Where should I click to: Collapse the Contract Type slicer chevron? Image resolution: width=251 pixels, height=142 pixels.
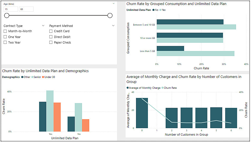click(x=43, y=26)
